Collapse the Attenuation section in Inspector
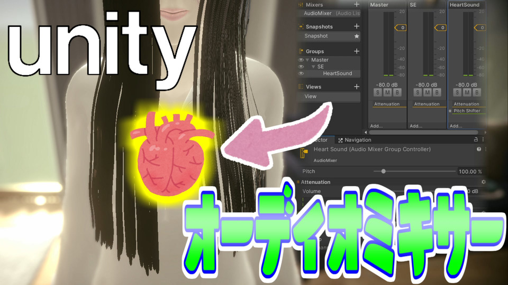508x285 pixels. (315, 182)
